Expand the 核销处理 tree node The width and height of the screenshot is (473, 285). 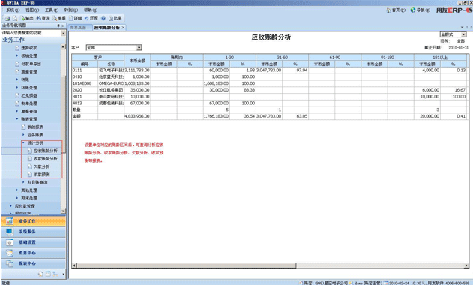(17, 55)
